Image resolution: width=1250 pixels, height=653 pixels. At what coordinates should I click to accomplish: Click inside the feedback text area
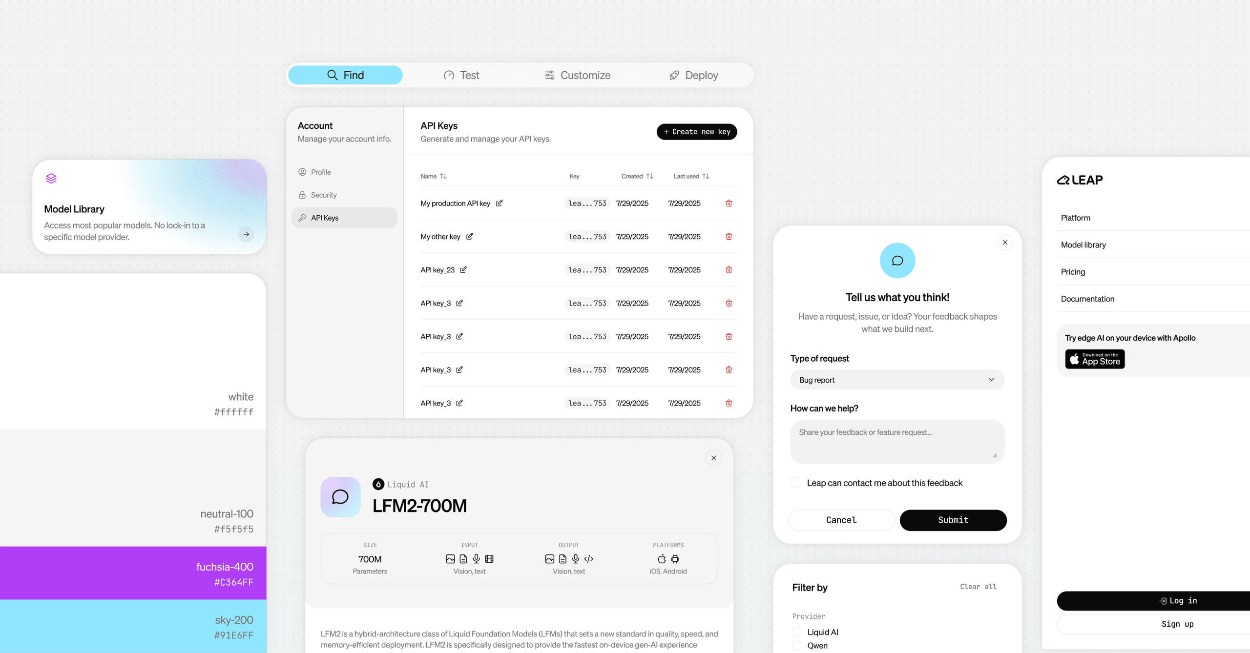tap(896, 441)
